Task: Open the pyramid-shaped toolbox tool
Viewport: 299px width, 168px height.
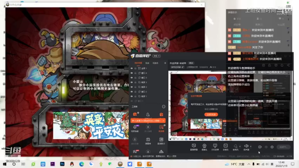Action: (161, 152)
